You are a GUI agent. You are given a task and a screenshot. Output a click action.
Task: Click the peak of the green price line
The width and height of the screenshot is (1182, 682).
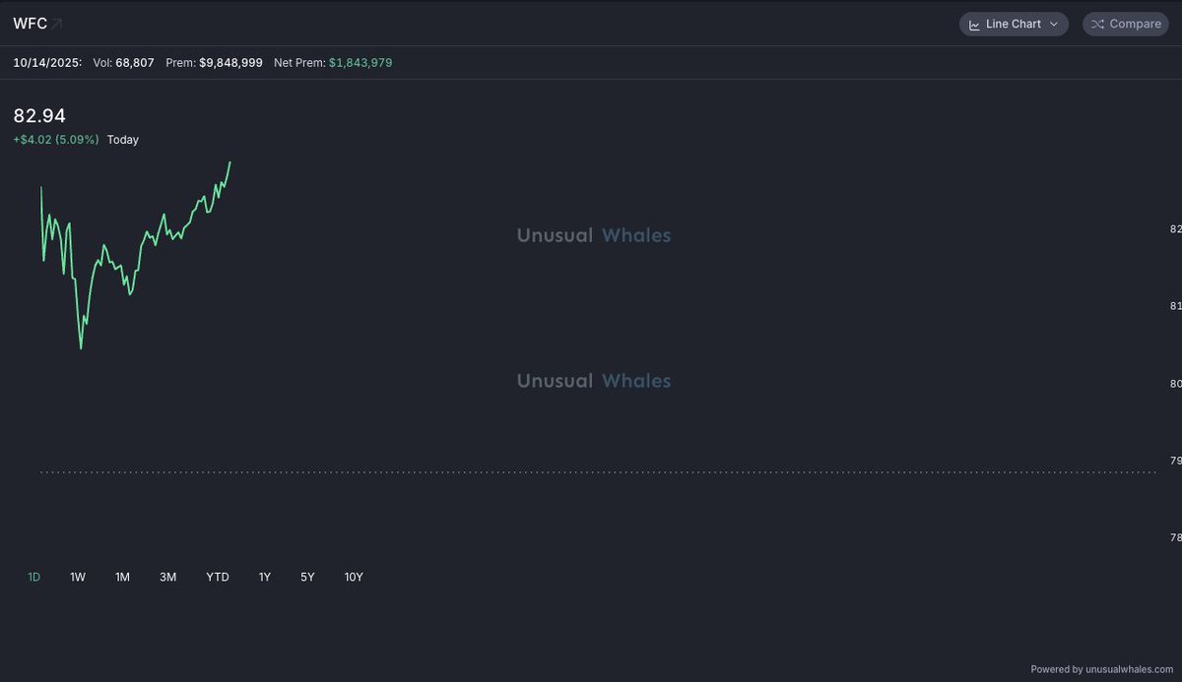click(x=230, y=162)
